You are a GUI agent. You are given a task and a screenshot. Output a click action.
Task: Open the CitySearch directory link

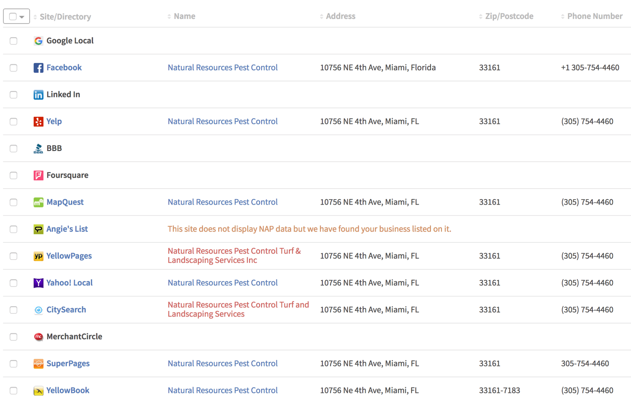[x=66, y=310]
